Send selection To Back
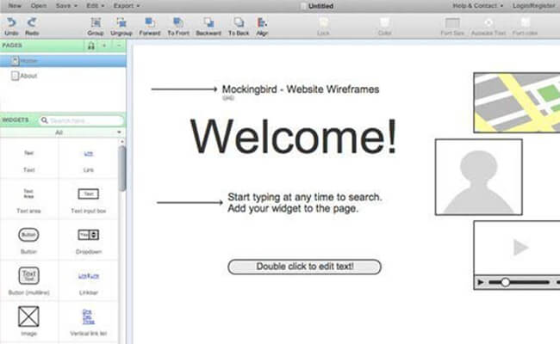Screen dimensions: 560x344 pos(238,22)
